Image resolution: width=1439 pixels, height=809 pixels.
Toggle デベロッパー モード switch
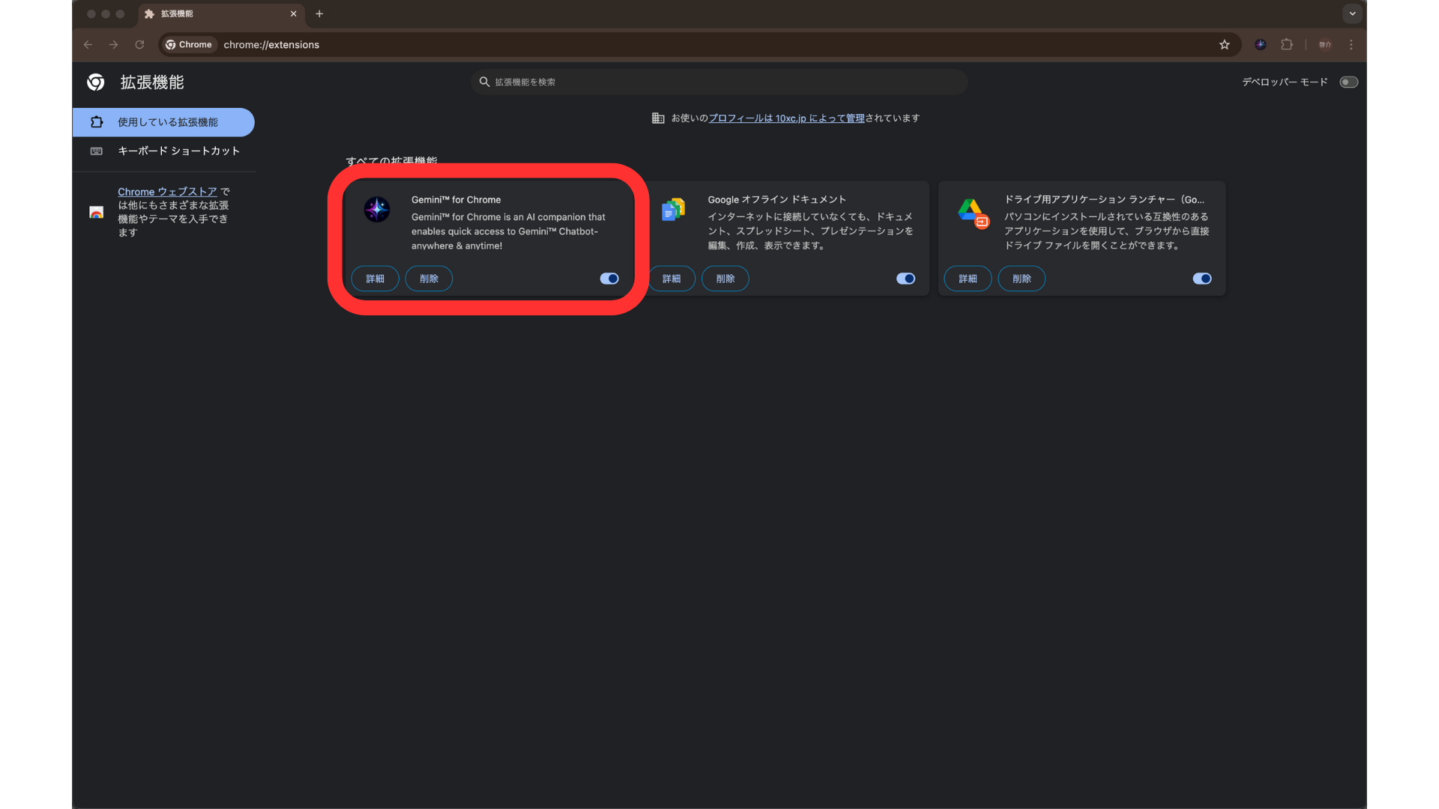coord(1348,82)
